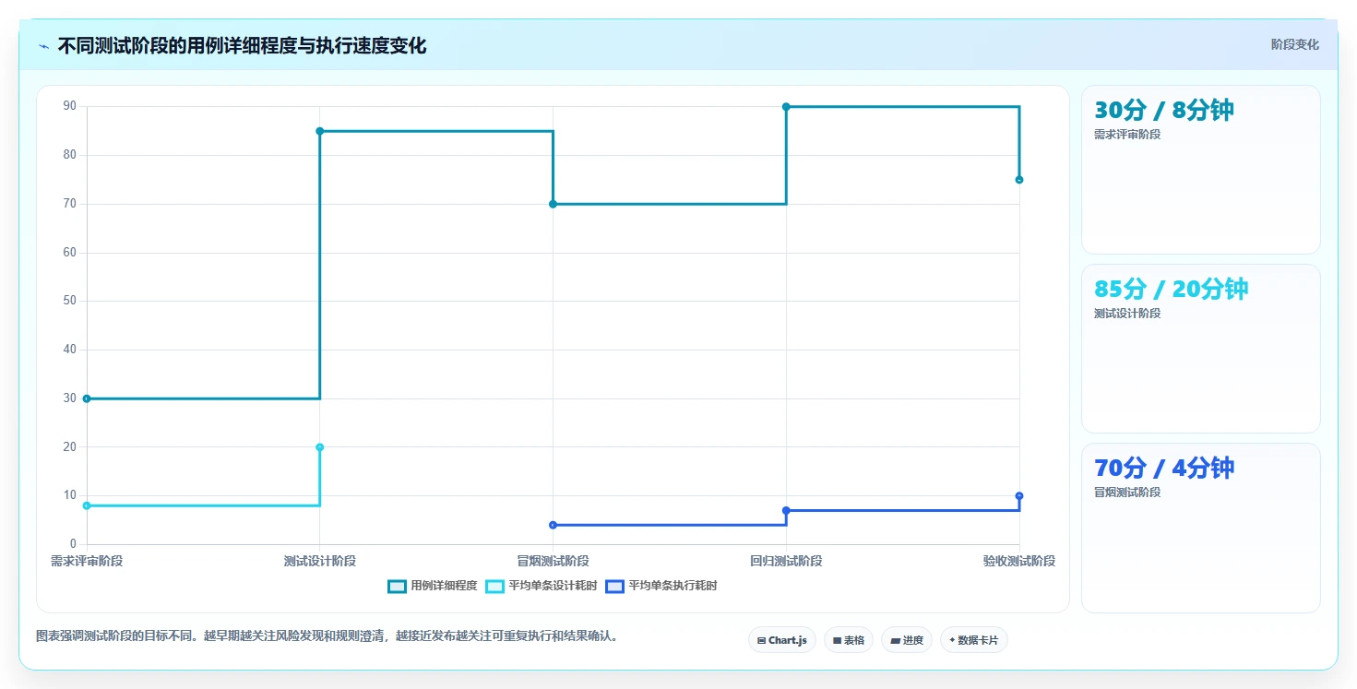Click the blue execution-time point at 7
1357x689 pixels.
pos(786,510)
